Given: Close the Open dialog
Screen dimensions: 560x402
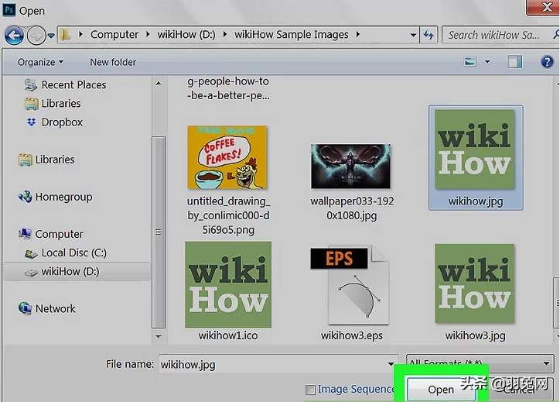Looking at the screenshot, I should click(x=543, y=7).
